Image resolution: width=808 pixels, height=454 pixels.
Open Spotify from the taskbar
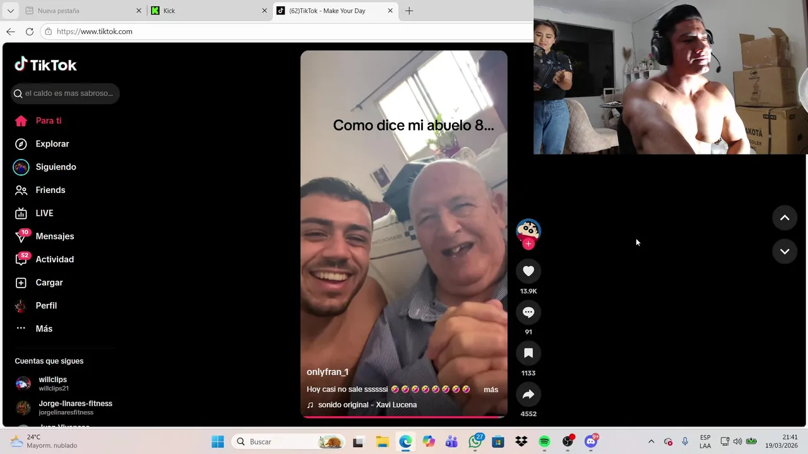pyautogui.click(x=544, y=441)
